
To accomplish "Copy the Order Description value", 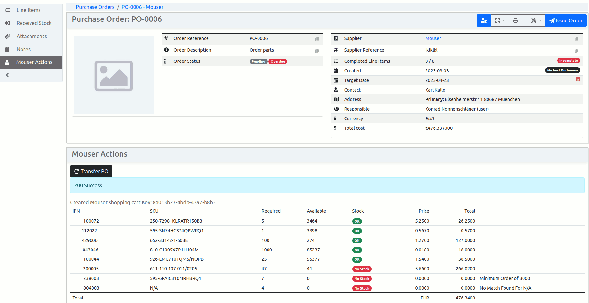I will [x=317, y=51].
